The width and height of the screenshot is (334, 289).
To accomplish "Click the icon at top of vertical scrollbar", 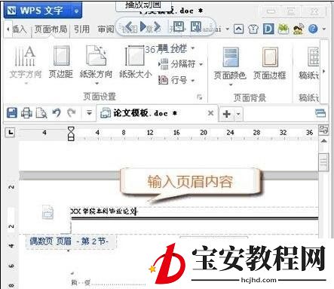I will click(323, 130).
